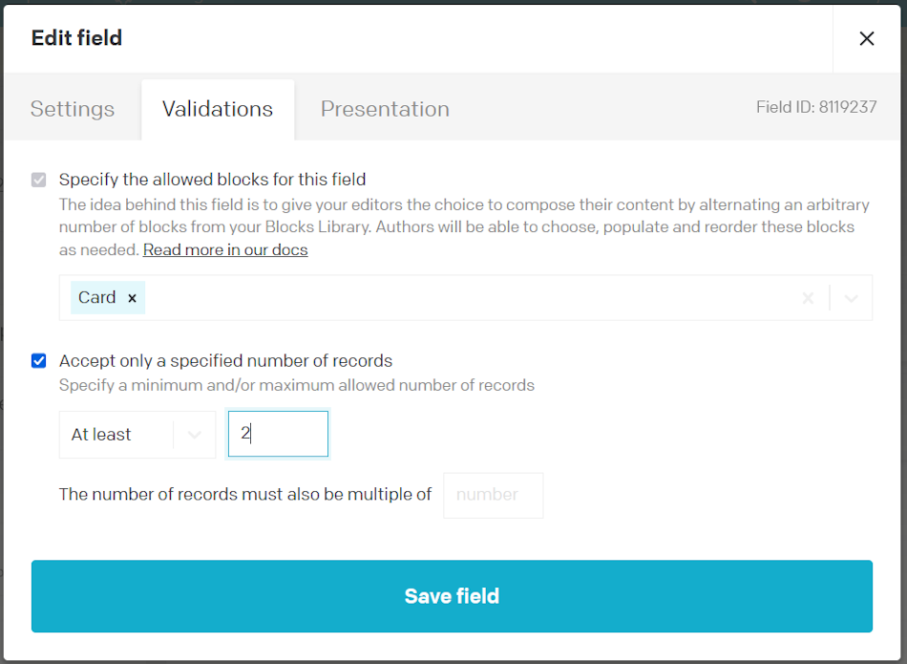Uncheck "Accept only a specified number of records"
The image size is (907, 664).
39,360
